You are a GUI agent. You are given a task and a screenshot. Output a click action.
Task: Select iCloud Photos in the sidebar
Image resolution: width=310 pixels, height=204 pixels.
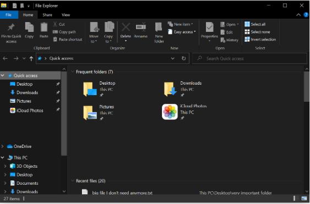coord(30,111)
